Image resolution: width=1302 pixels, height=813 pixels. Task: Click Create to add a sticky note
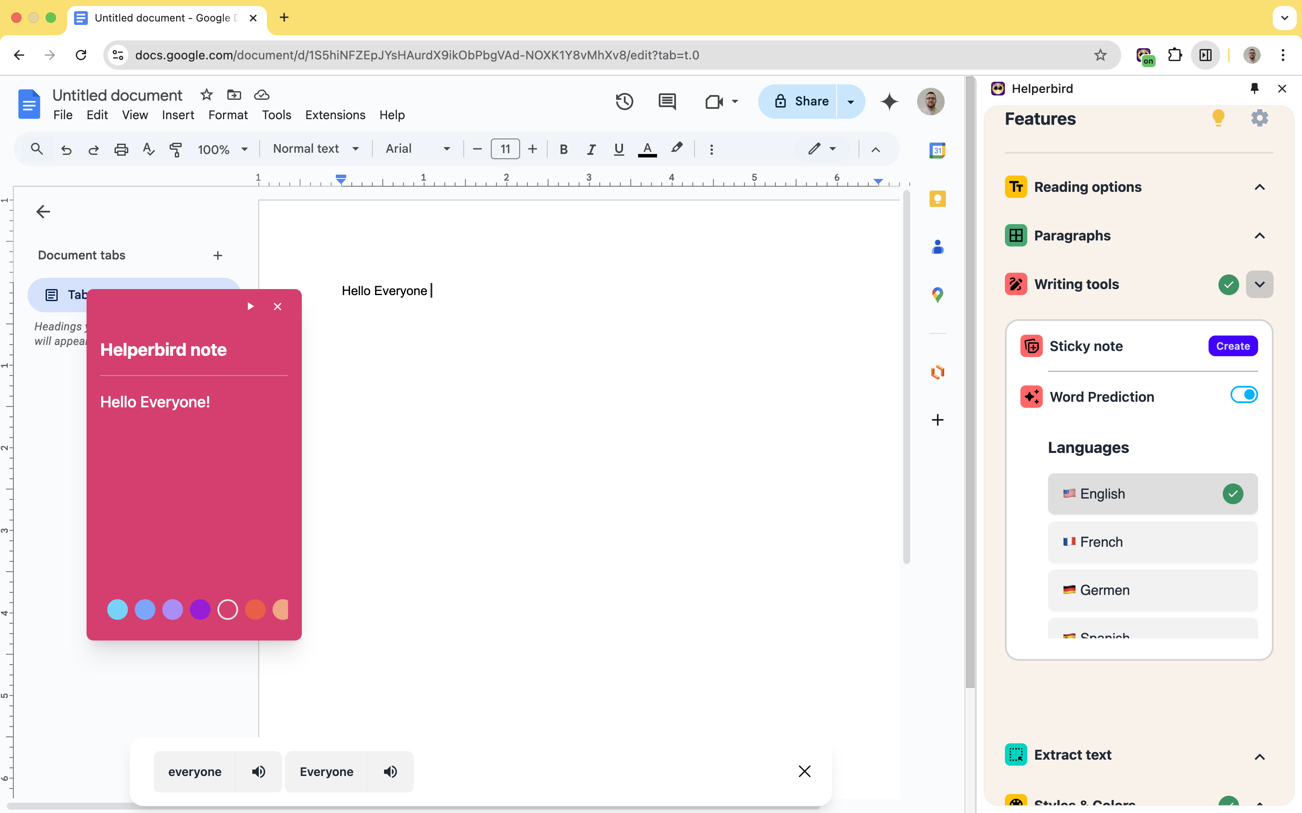pyautogui.click(x=1233, y=345)
